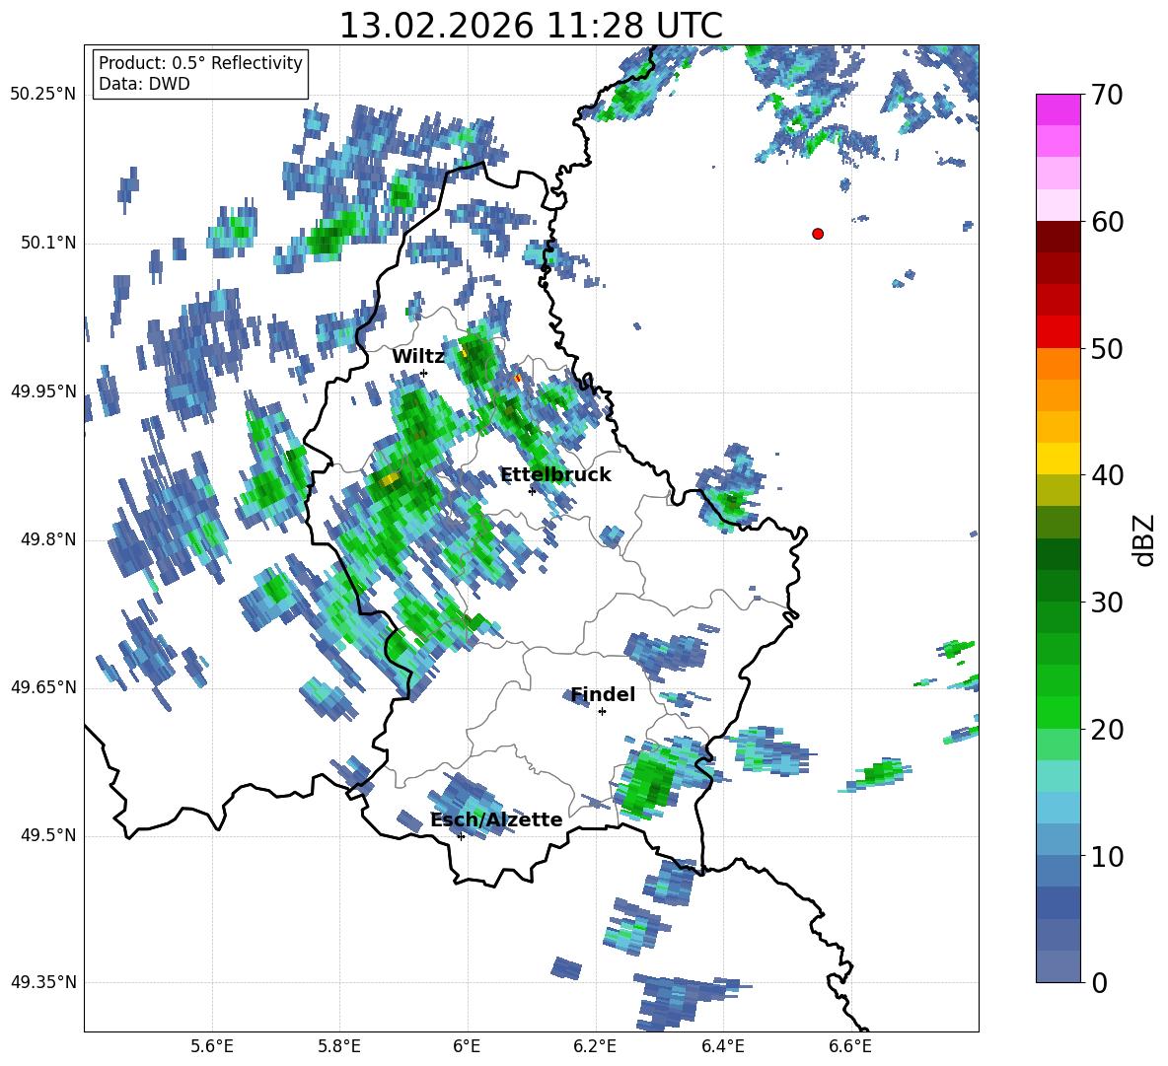Screen dimensions: 1168x1066
Task: Select the Wiltz city label
Action: [x=418, y=357]
